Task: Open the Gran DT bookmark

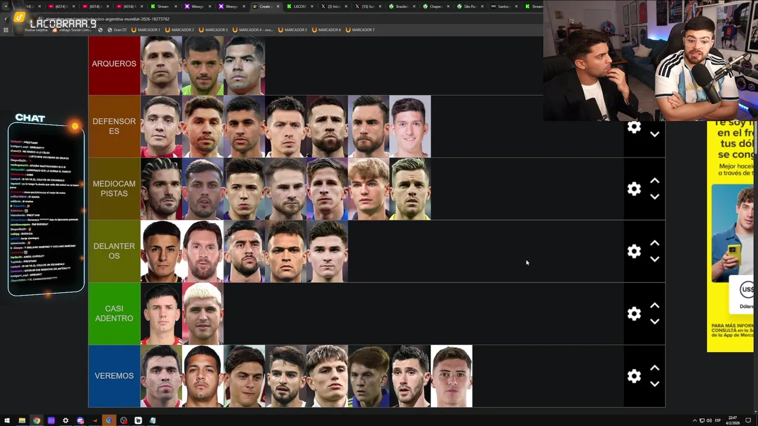Action: pyautogui.click(x=117, y=30)
